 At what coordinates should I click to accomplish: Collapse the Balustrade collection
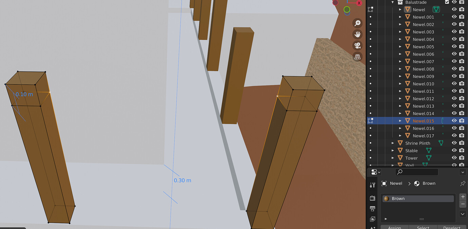click(x=393, y=2)
